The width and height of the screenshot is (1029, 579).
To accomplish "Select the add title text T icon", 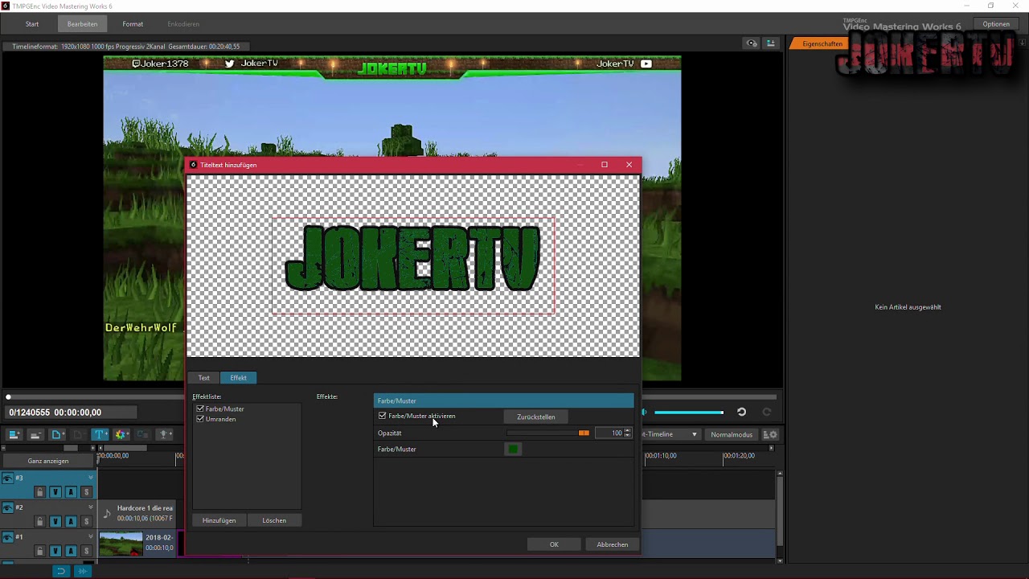I will 100,434.
